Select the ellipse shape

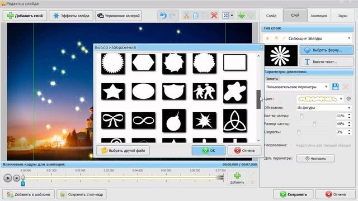(x=143, y=92)
